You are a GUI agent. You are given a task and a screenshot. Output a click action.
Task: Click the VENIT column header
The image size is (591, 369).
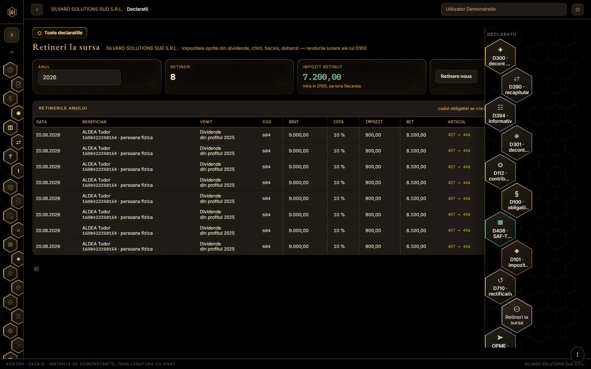point(206,122)
